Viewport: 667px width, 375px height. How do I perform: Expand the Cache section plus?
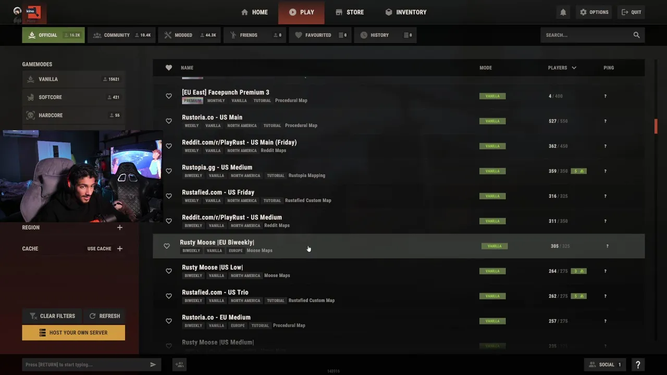(x=120, y=249)
